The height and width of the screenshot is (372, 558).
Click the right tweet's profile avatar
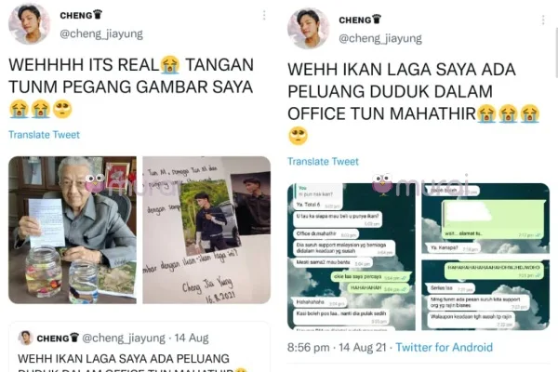(308, 29)
